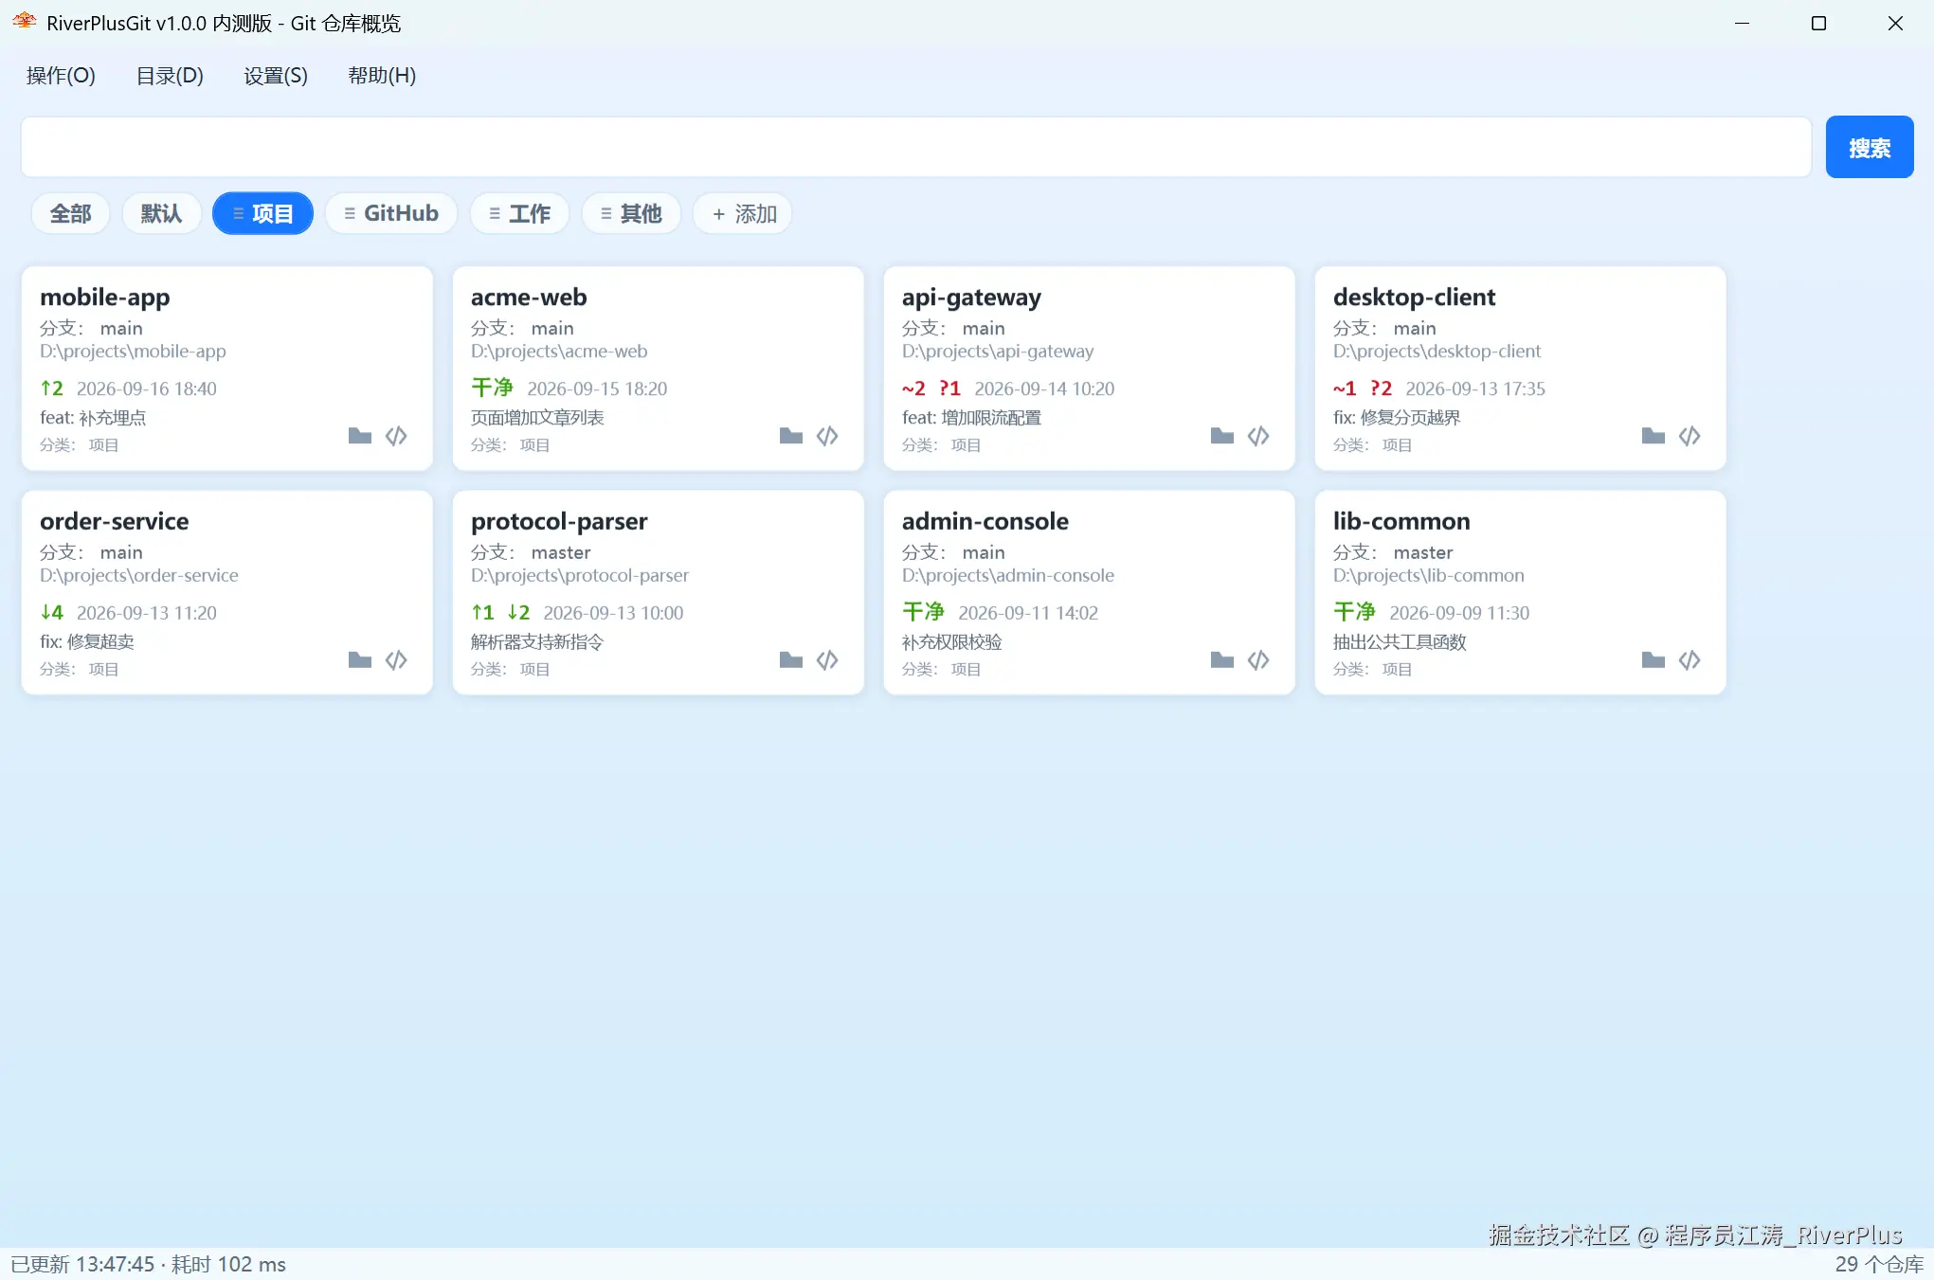Screen dimensions: 1934x1280
Task: Click code icon on order-service card
Action: [396, 659]
